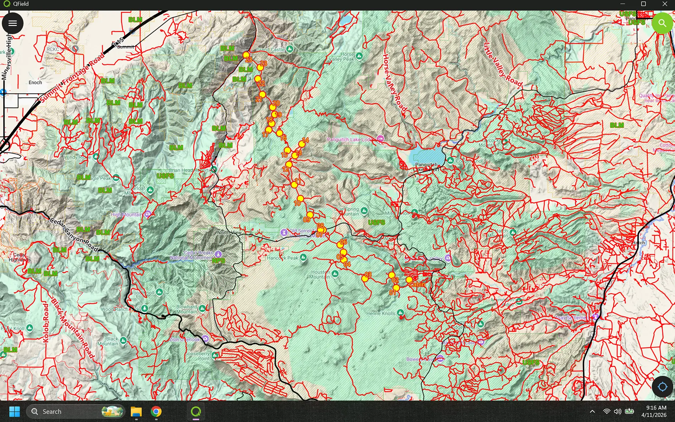Open the Windows Start menu
Viewport: 675px width, 422px height.
[15, 412]
